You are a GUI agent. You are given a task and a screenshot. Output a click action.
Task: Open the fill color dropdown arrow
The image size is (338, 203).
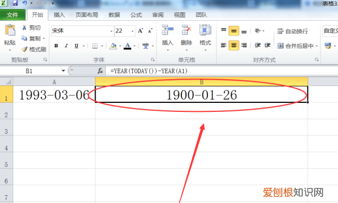tap(120, 46)
